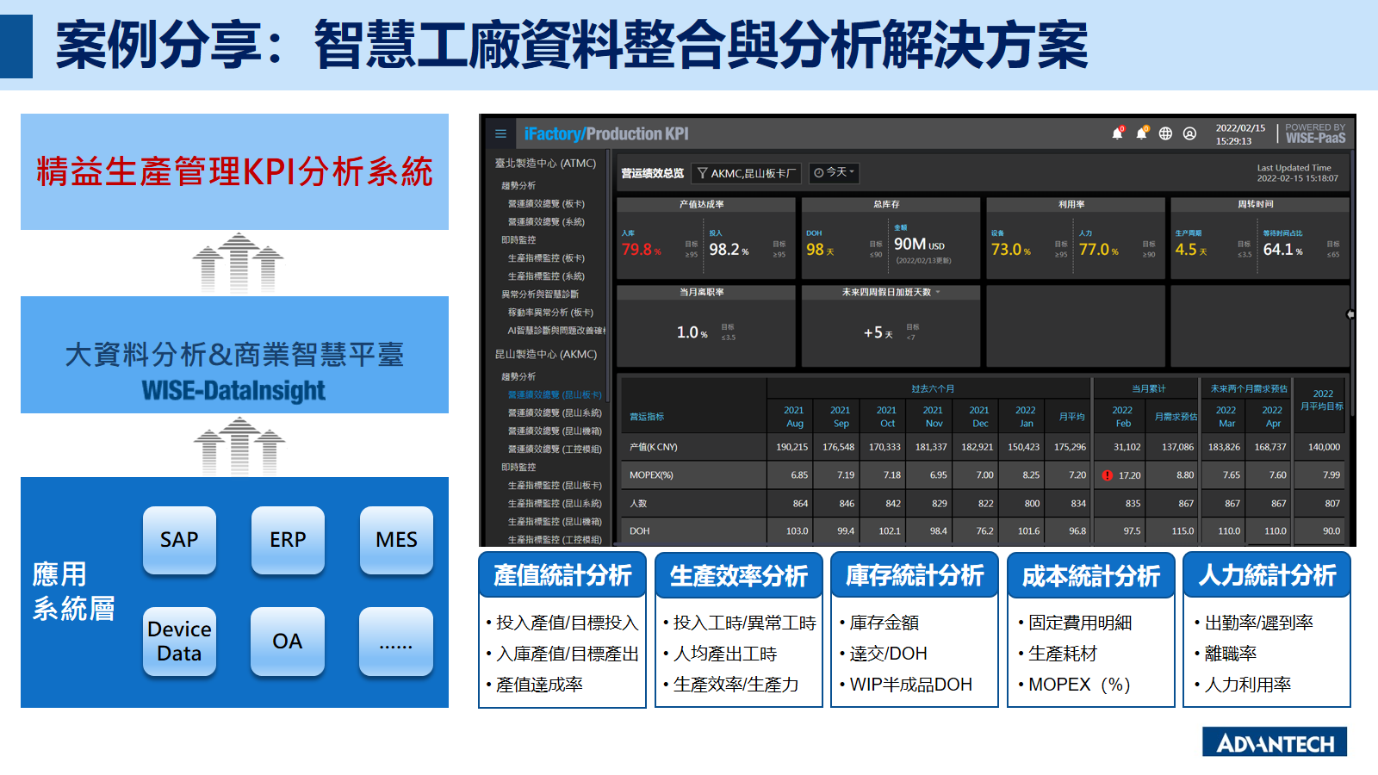Open 營運績效總覽 (系統) under ATMC

(x=546, y=222)
